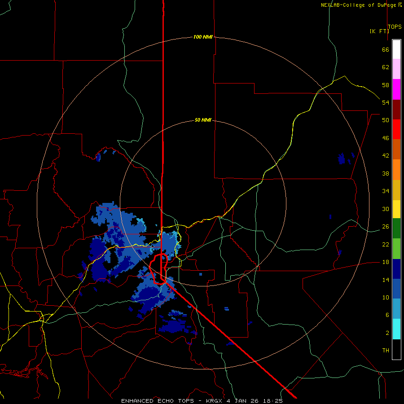Viewport: 404px width, 404px height.
Task: Click the 38 legend value
Action: [386, 173]
